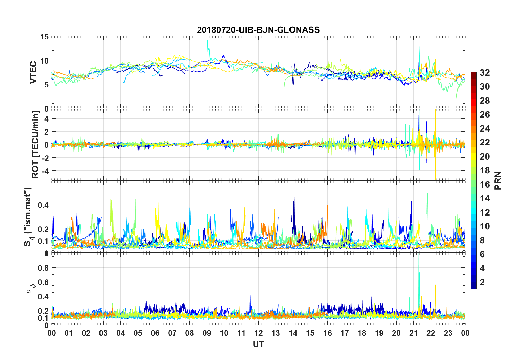This screenshot has width=517, height=361.
Task: Click x-axis tick label 03
Action: pos(103,333)
